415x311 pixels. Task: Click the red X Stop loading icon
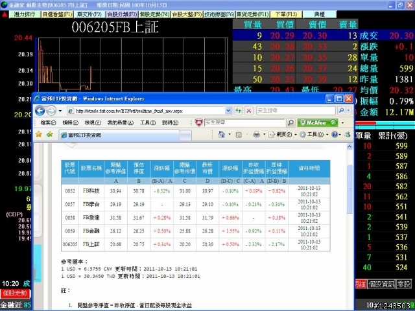(x=249, y=111)
